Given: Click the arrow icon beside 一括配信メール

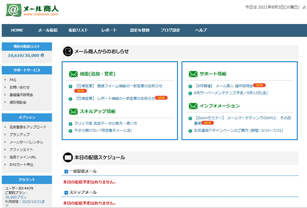Looking at the screenshot, I should pos(66,171).
